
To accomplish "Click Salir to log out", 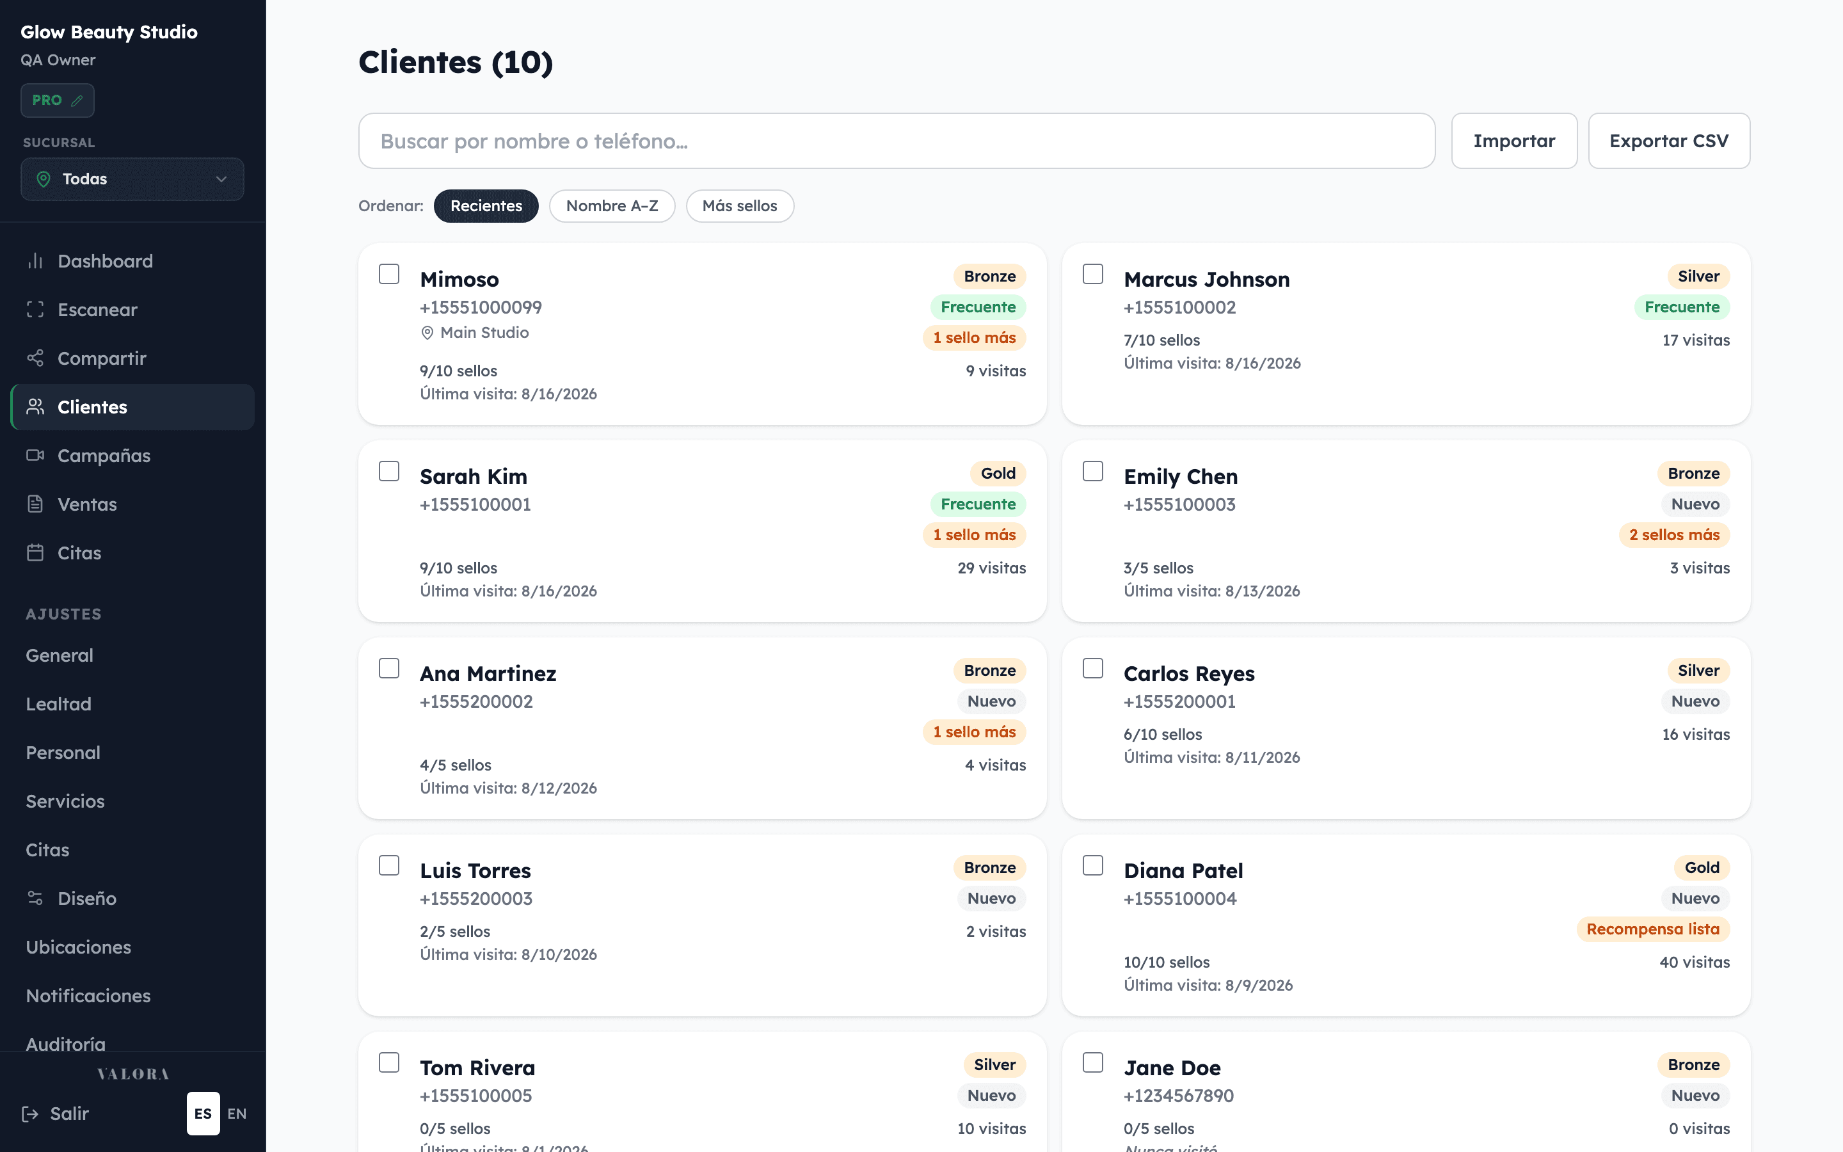I will [56, 1114].
